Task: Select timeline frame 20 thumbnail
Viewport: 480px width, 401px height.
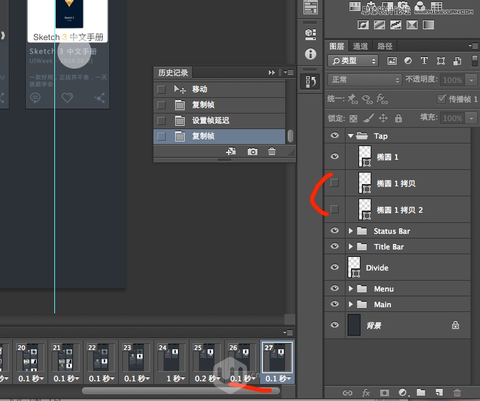Action: (x=30, y=358)
